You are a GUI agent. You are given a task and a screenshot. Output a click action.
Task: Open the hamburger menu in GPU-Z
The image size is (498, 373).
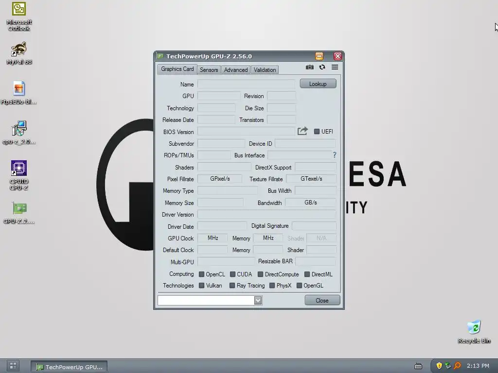click(335, 67)
